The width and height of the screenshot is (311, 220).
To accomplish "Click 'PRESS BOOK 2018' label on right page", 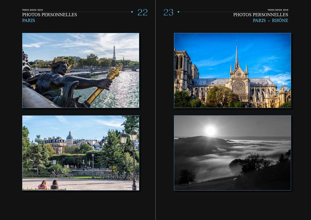I will point(278,10).
